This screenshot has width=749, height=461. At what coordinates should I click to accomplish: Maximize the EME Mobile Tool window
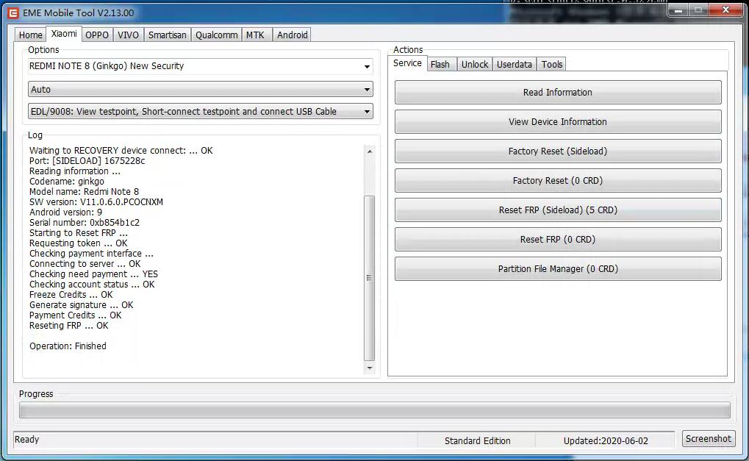pyautogui.click(x=698, y=10)
